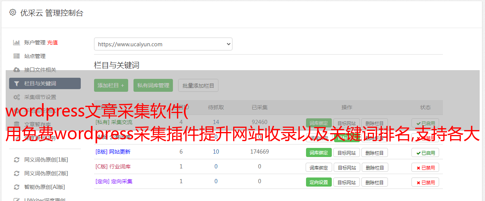The image size is (485, 201).
Task: Click the 栏目与关键词 page heading
Action: pos(117,65)
